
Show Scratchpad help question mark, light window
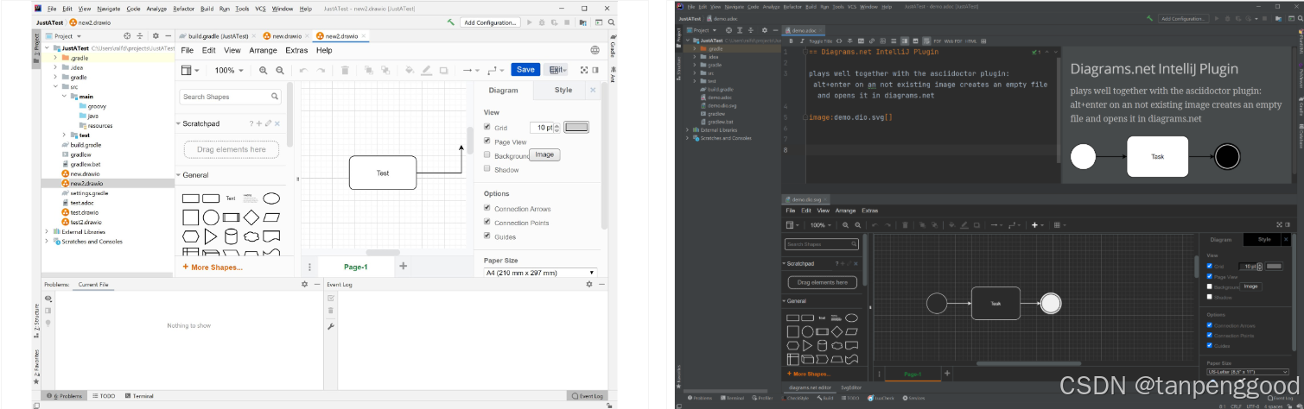252,123
